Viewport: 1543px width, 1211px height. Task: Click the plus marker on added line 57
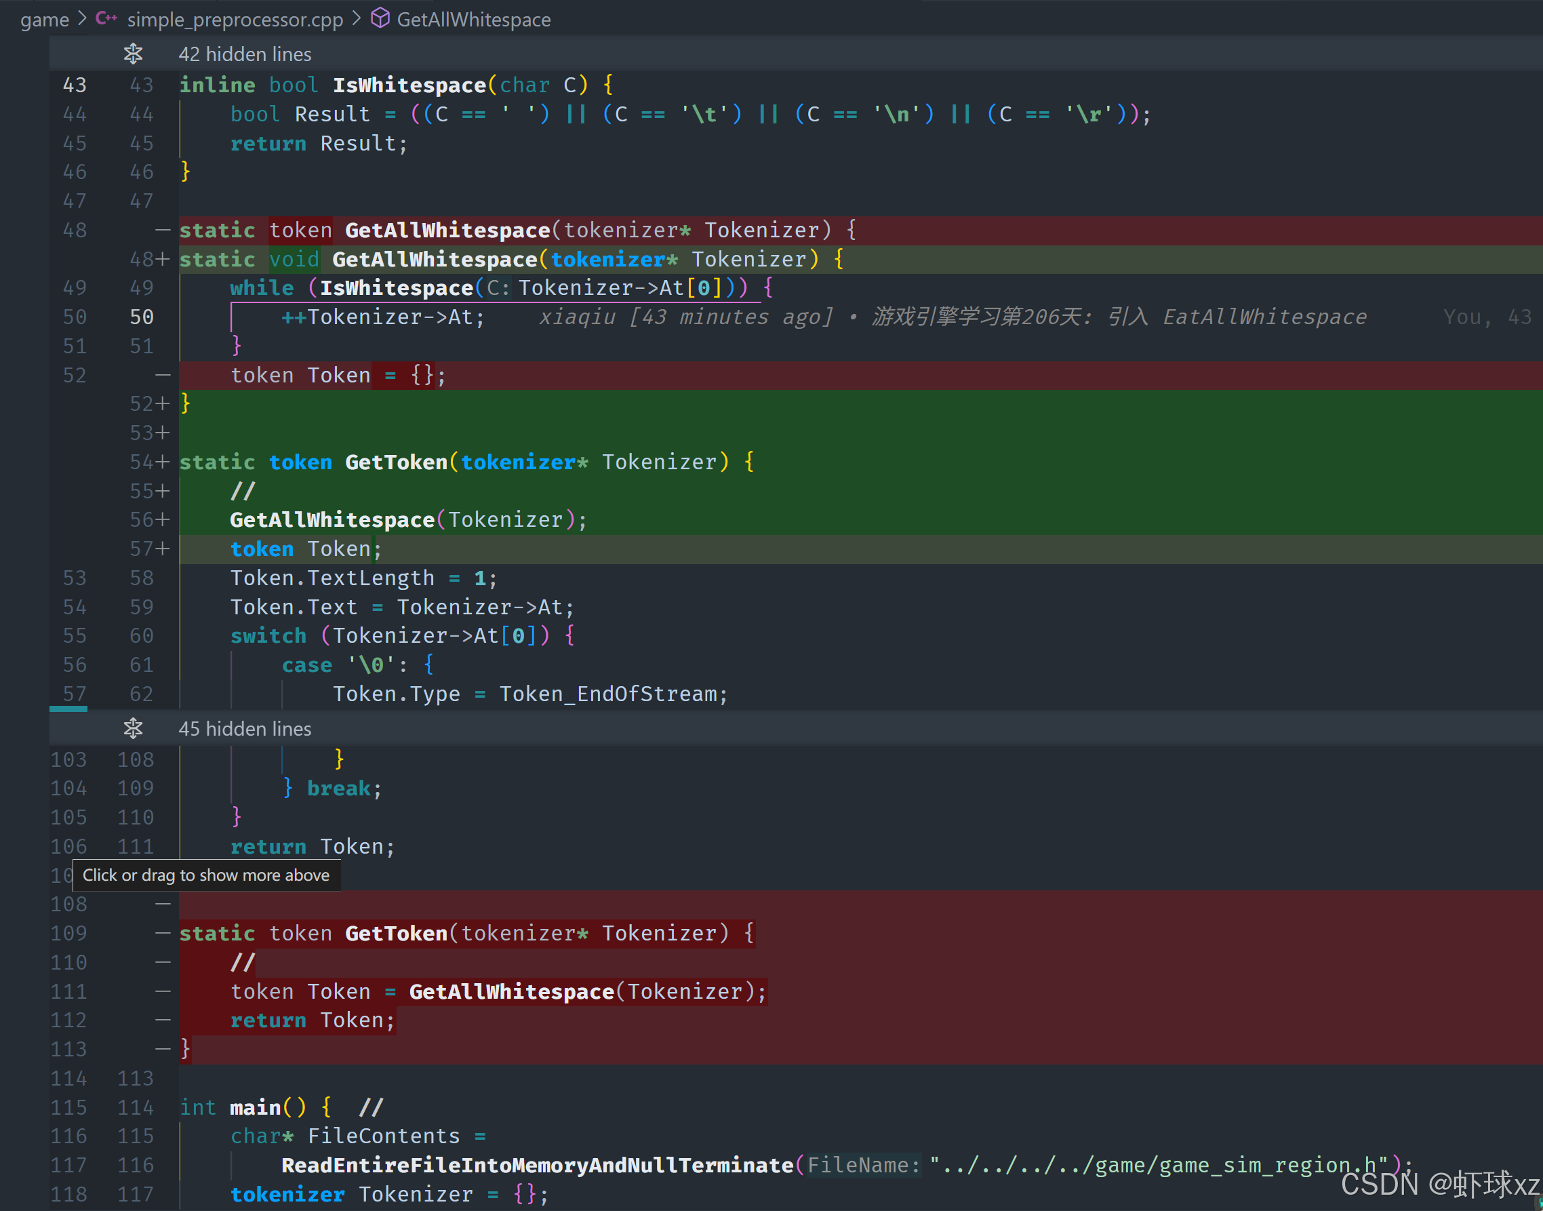[163, 549]
